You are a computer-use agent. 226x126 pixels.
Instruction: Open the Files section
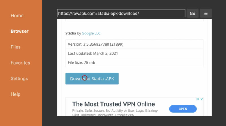16,47
